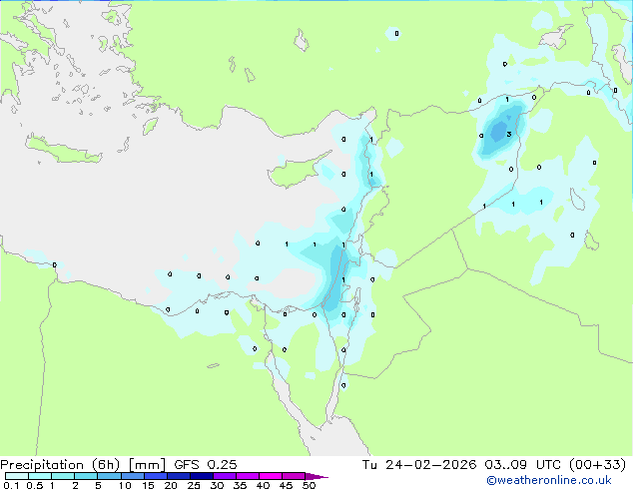The image size is (633, 489).
Task: Click the '03..09 UTC' time range text
Action: tap(523, 465)
